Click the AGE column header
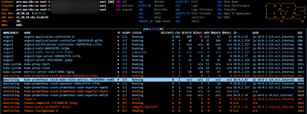The width and height of the screenshot is (307, 114). tap(300, 33)
